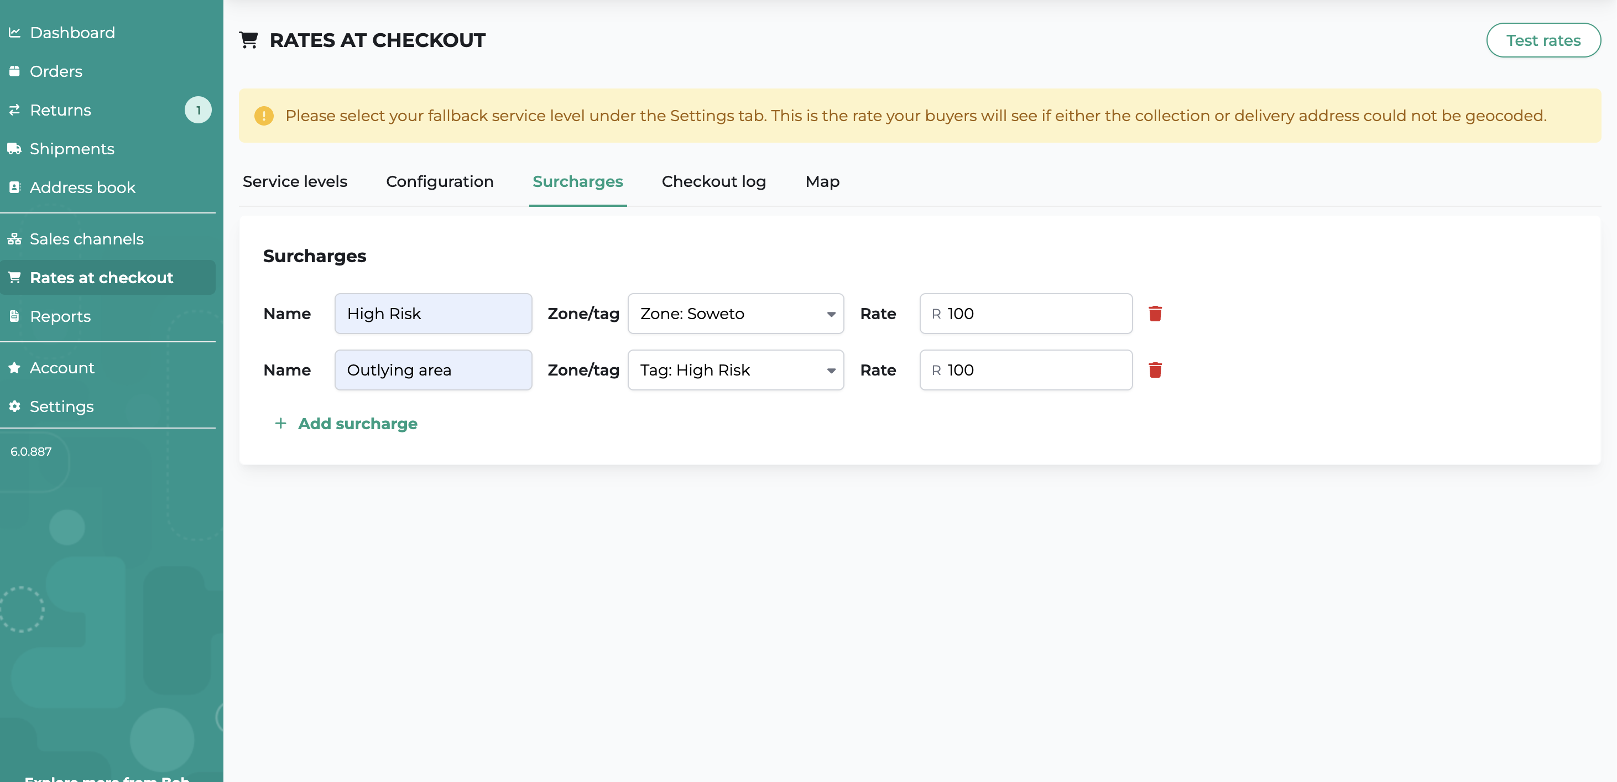
Task: Switch to the Configuration tab
Action: click(440, 181)
